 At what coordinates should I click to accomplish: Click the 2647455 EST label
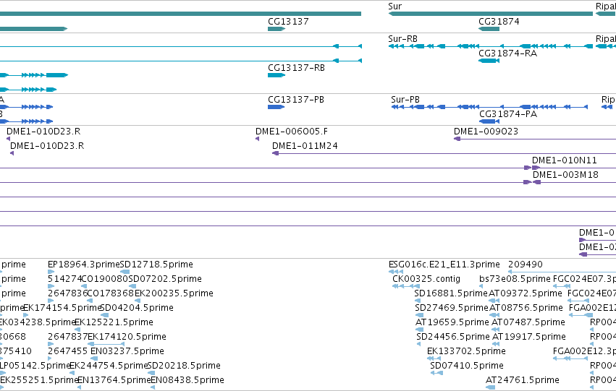pos(67,351)
